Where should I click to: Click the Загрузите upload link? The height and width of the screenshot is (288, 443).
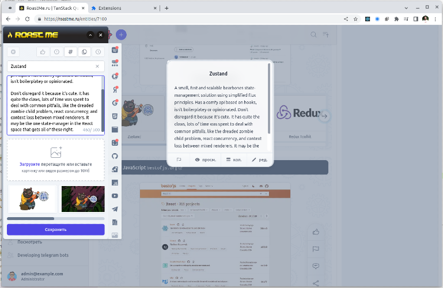click(x=29, y=164)
